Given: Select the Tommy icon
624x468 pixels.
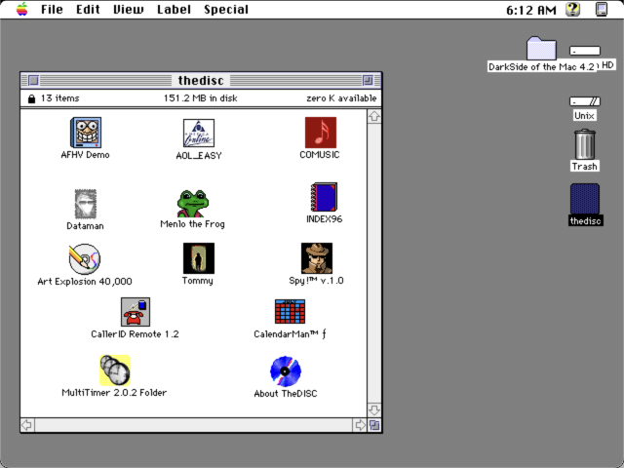Looking at the screenshot, I should (x=199, y=258).
